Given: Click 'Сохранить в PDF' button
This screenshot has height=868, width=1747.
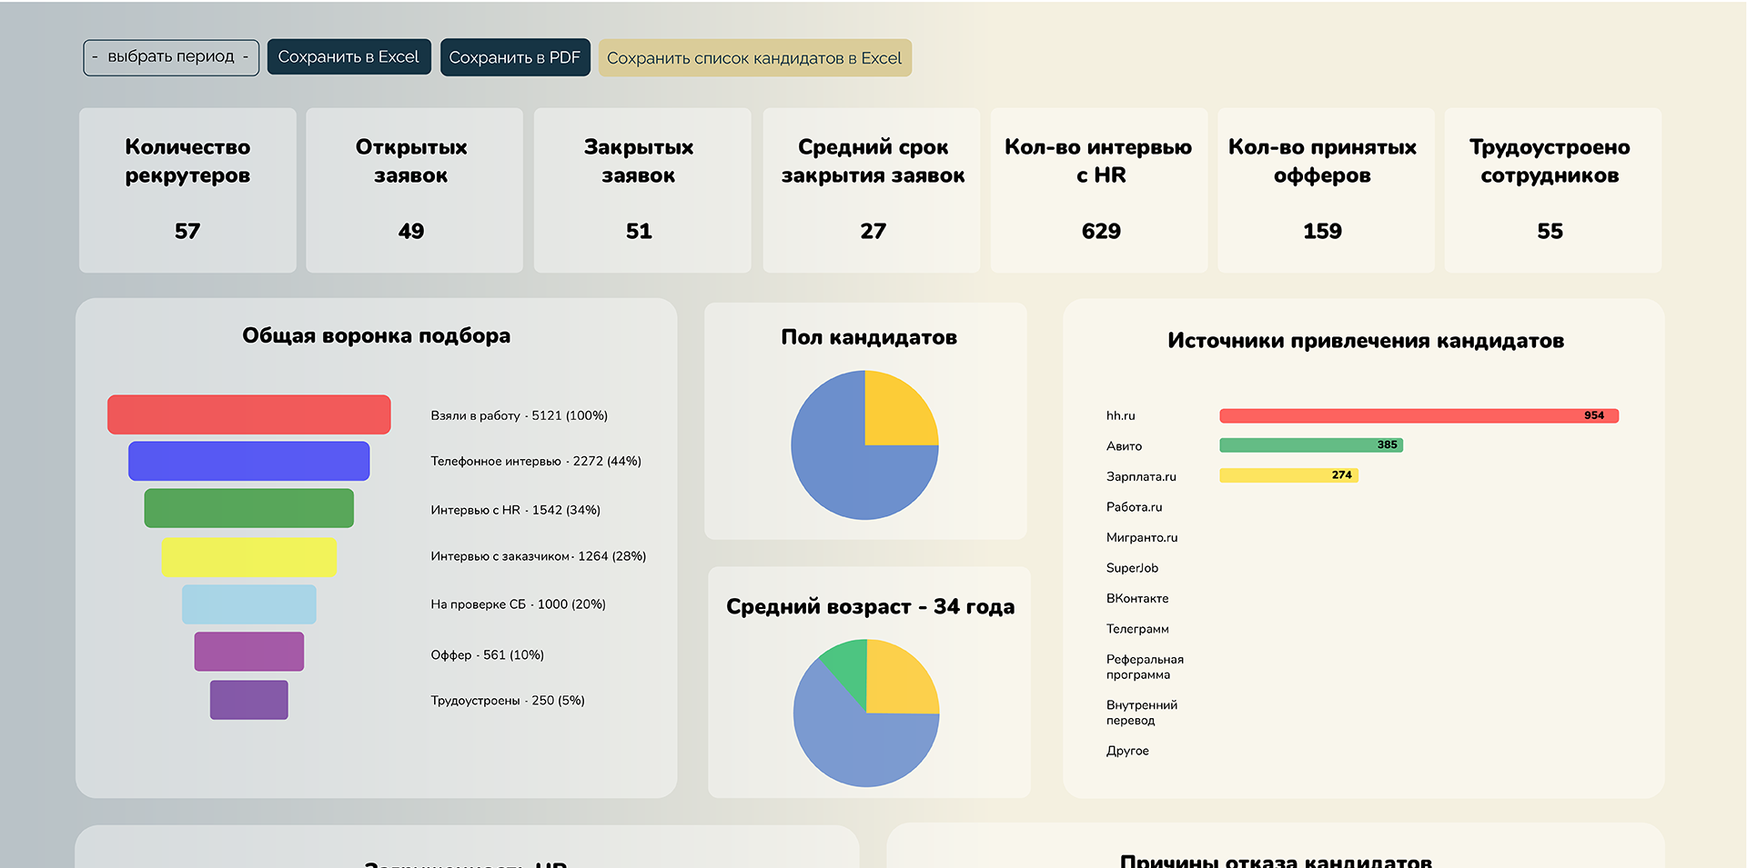Looking at the screenshot, I should [x=515, y=57].
